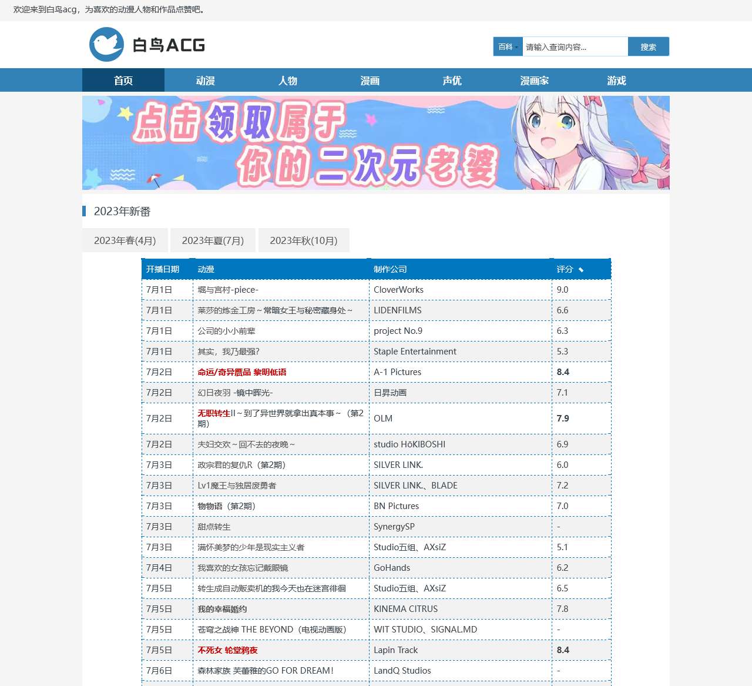Open anime 满怀美梦的少年是现实主义者
This screenshot has height=686, width=752.
click(x=251, y=547)
